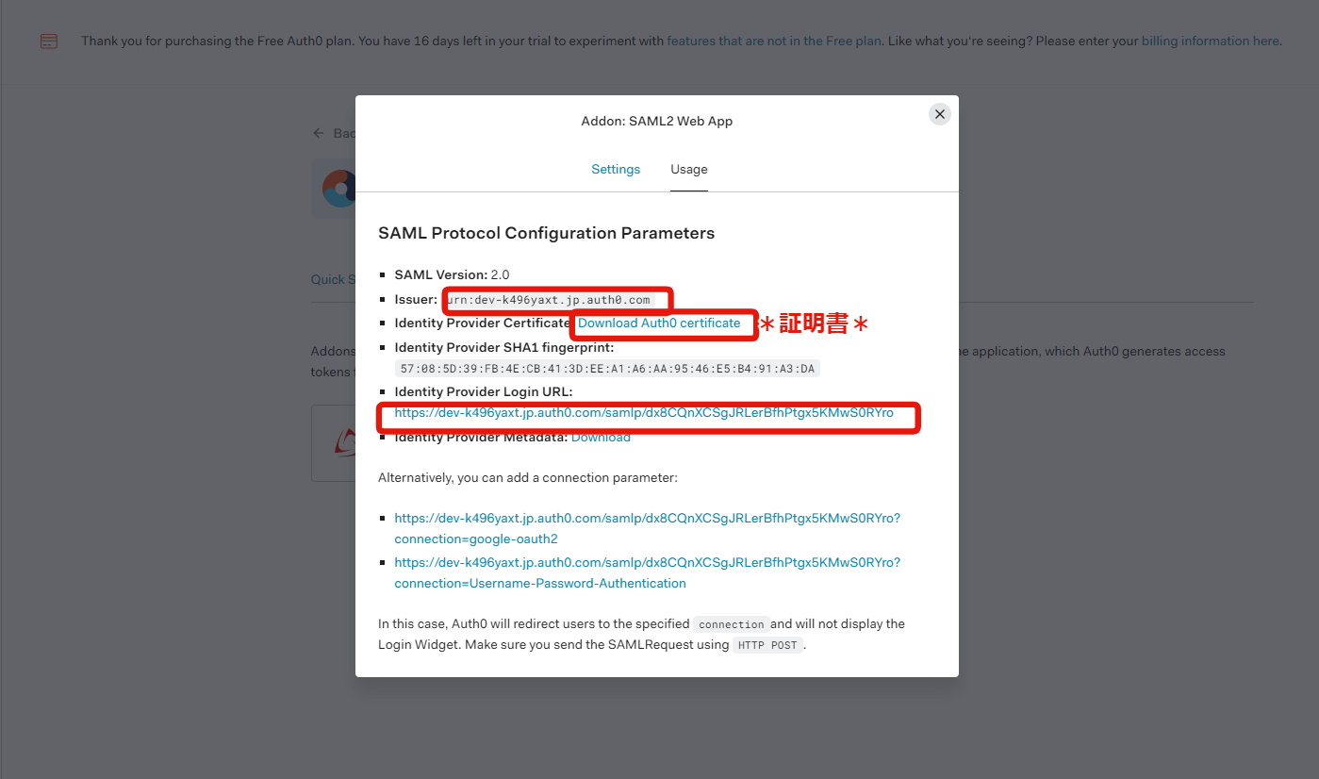Close the SAML2 Web App addon dialog

coord(939,114)
